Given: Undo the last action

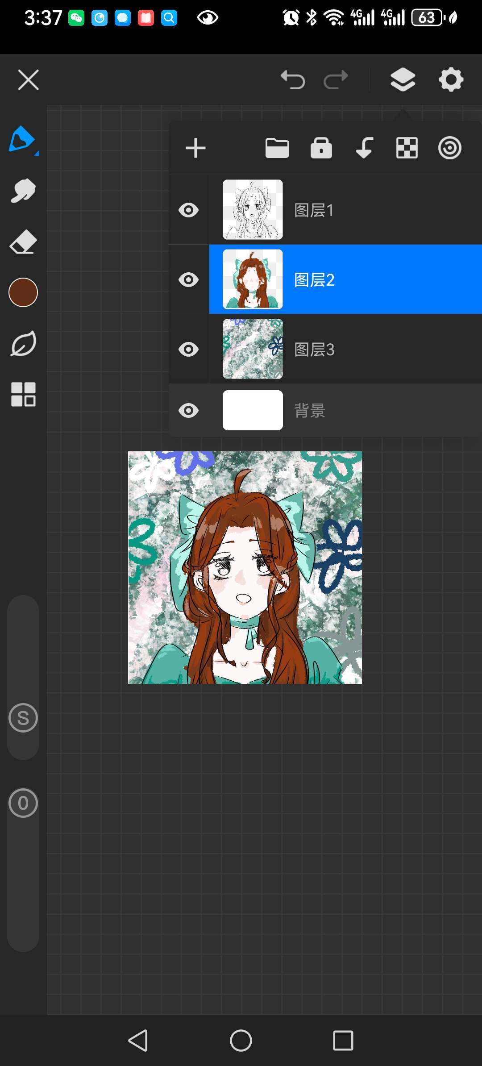Looking at the screenshot, I should coord(293,80).
